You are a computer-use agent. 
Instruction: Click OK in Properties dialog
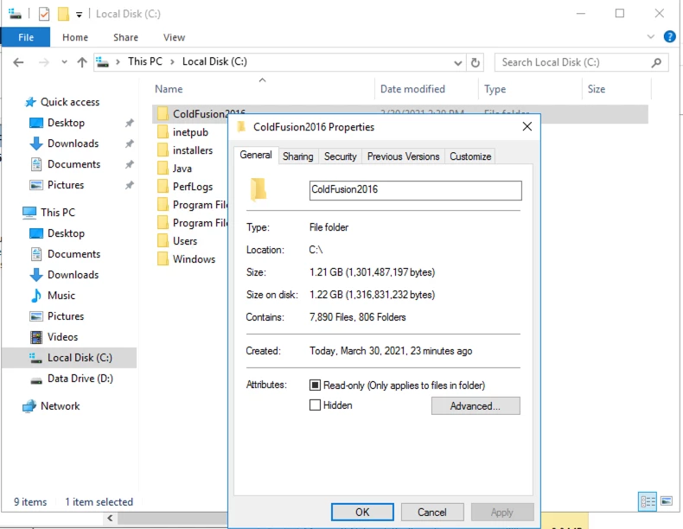(x=362, y=512)
